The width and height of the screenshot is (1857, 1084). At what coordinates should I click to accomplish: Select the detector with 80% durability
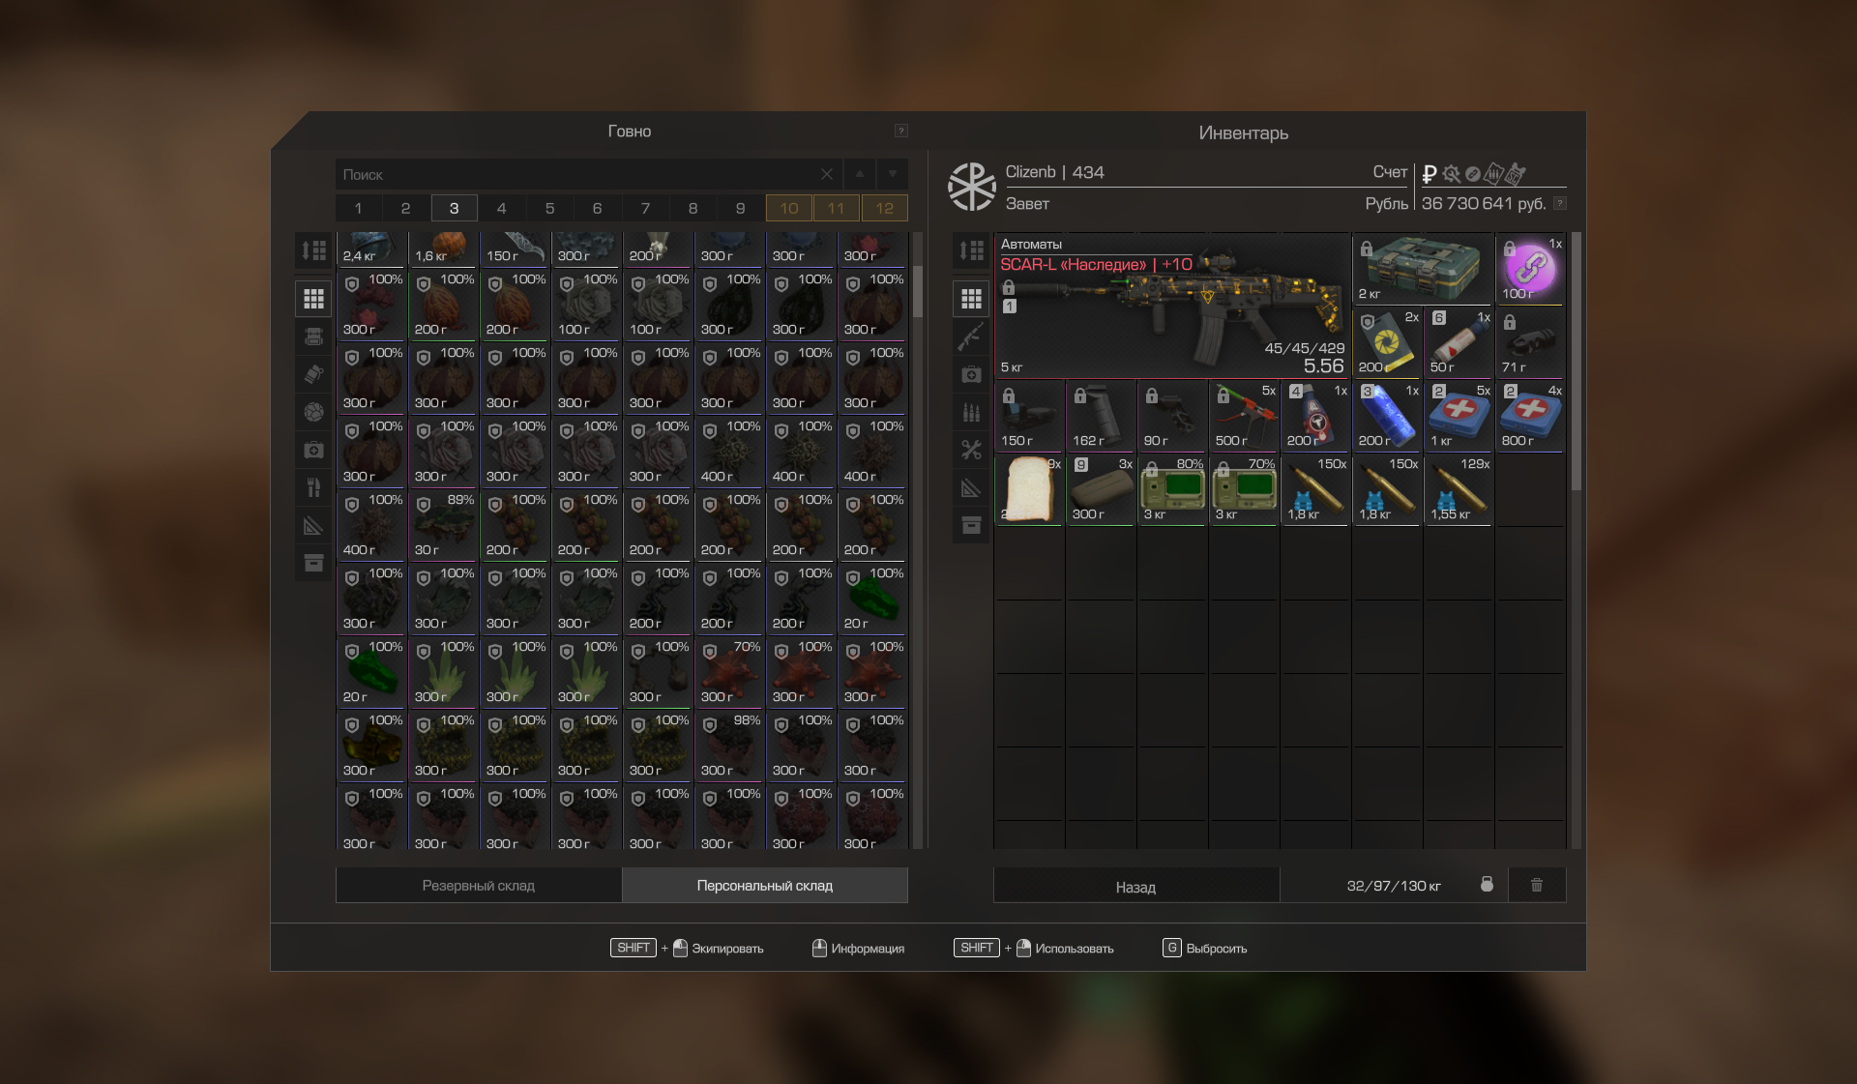pos(1172,488)
